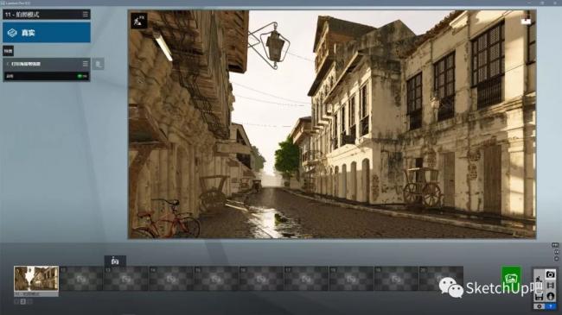Open the hamburger menu of 11 photo title

click(x=86, y=15)
